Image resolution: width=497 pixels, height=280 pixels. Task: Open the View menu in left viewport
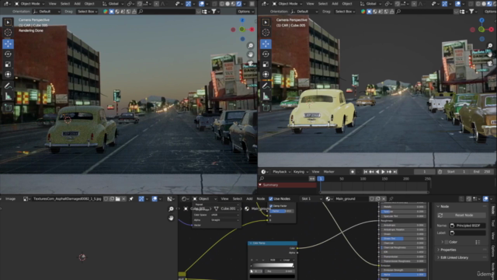tap(52, 4)
